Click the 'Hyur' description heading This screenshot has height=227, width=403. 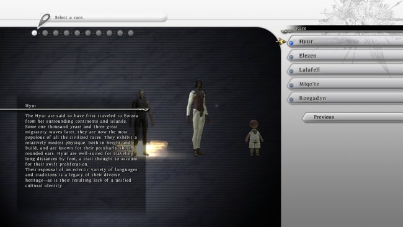pos(31,105)
